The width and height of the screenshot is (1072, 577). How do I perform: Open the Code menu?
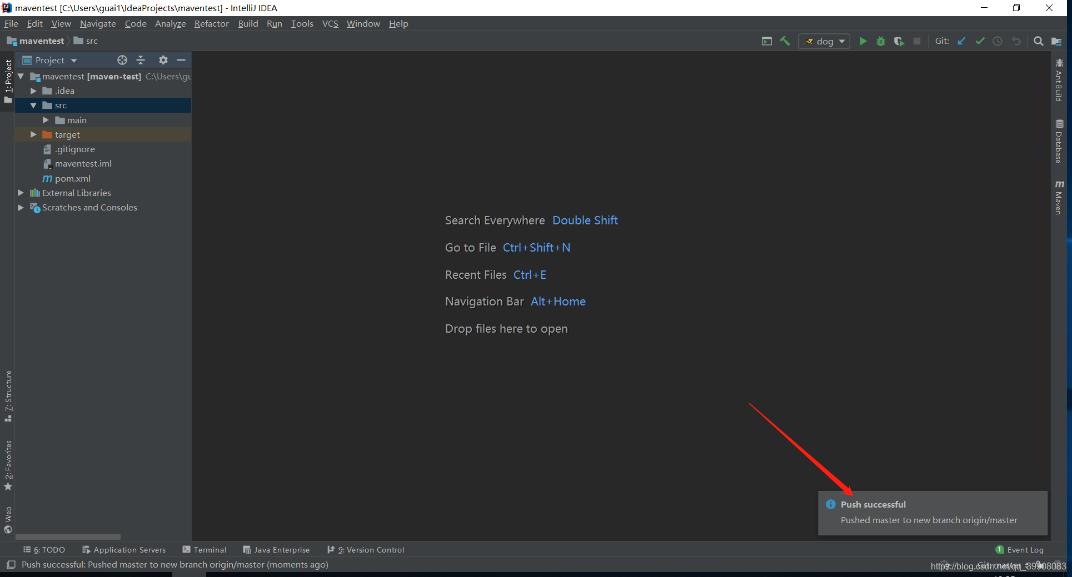[x=136, y=23]
